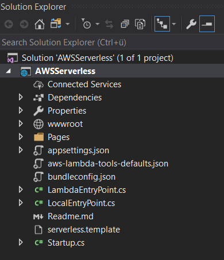
Task: Click the Dependencies icon
Action: (38, 98)
